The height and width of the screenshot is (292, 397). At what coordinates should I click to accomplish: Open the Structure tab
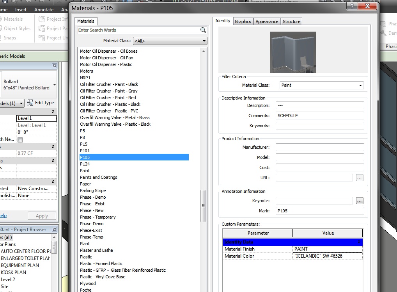pos(291,21)
